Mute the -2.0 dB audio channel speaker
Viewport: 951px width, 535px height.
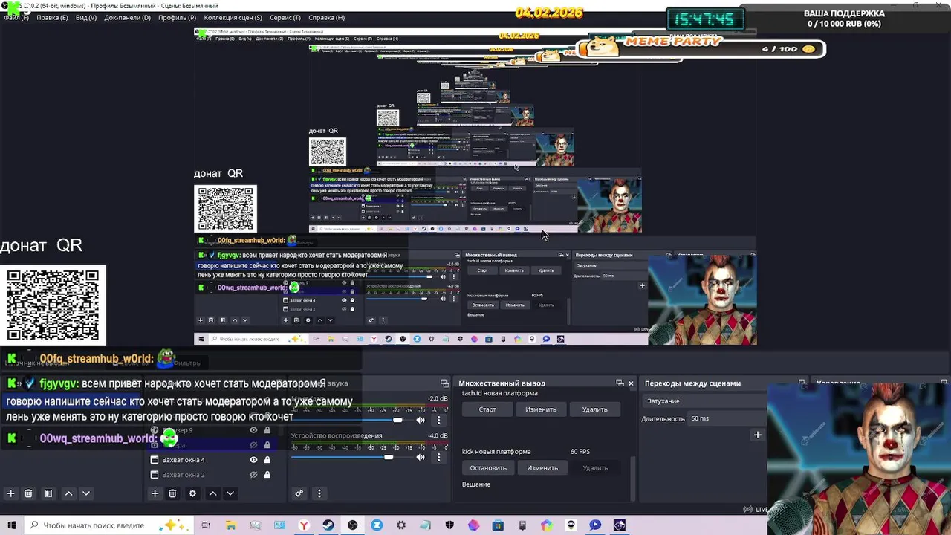pos(421,421)
